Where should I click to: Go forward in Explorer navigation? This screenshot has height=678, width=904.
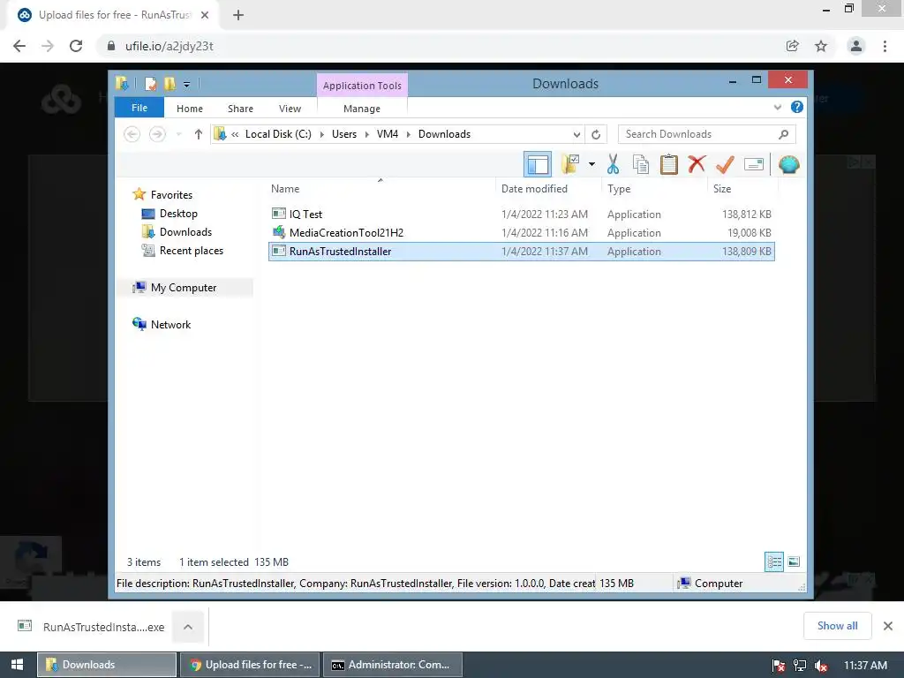tap(157, 134)
